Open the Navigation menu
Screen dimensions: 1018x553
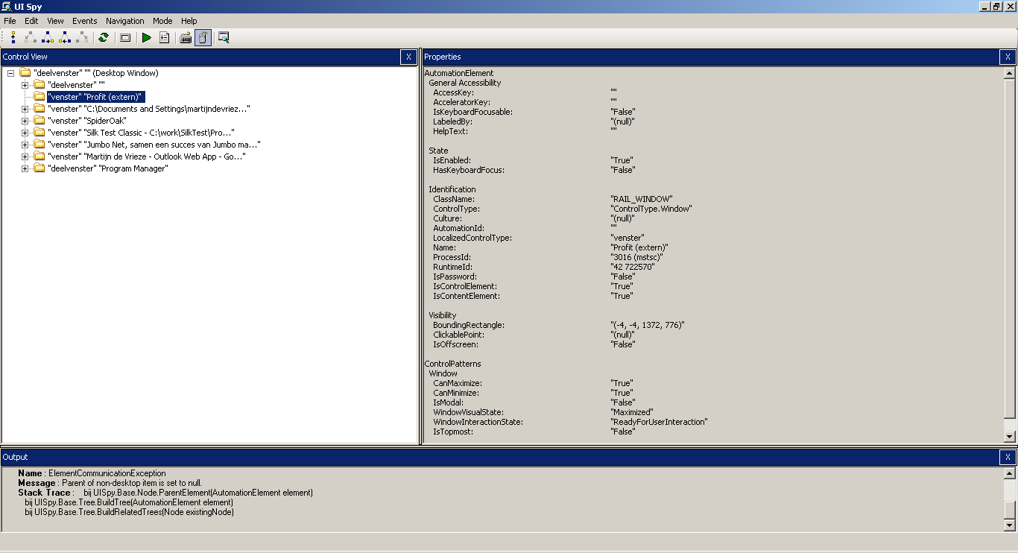124,21
